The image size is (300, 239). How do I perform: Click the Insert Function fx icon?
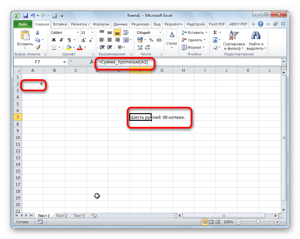[x=92, y=62]
